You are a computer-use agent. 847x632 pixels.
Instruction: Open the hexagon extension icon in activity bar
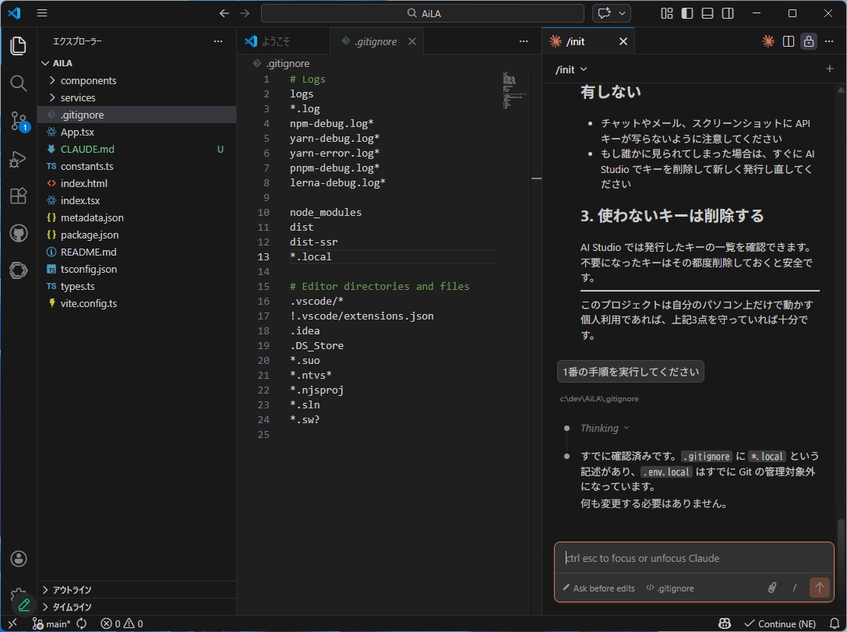click(x=19, y=270)
